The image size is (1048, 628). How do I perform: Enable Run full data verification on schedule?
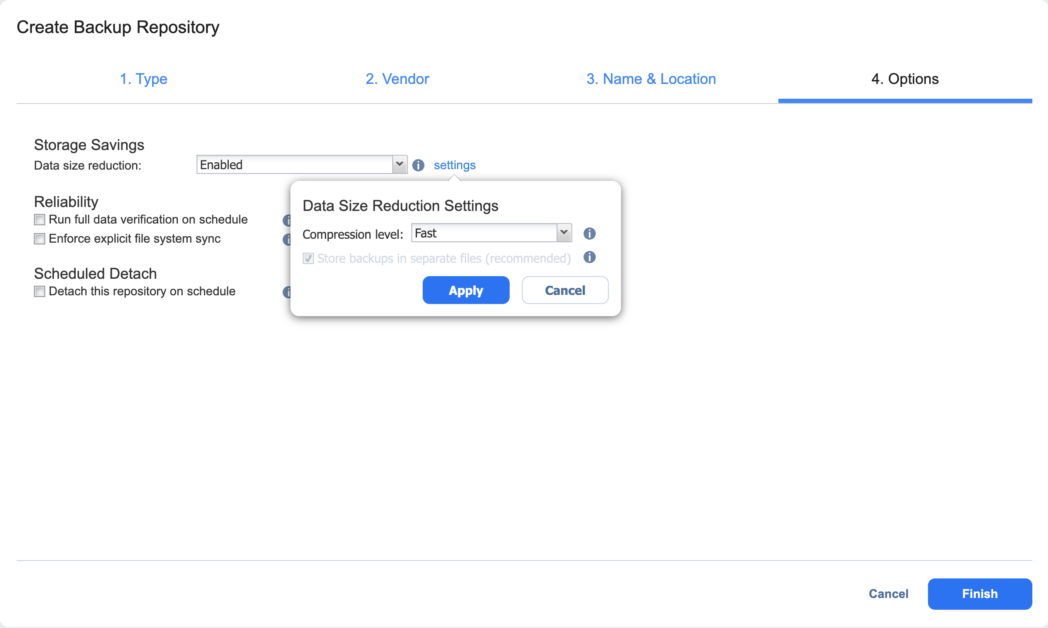click(x=40, y=220)
